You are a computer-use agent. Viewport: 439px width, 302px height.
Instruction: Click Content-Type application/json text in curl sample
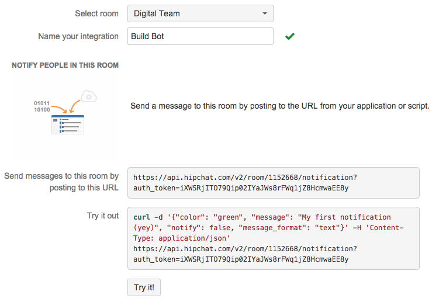(x=268, y=233)
